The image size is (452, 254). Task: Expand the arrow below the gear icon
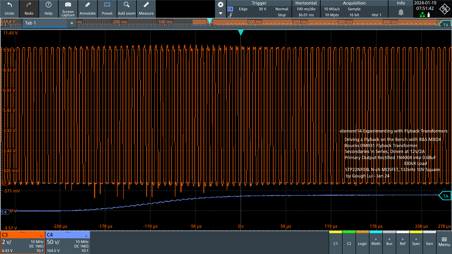(x=221, y=13)
